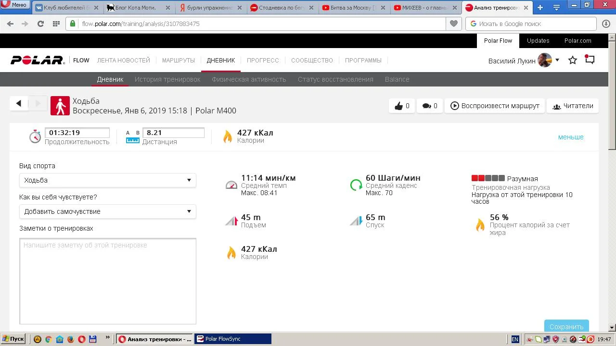Viewport: 616px width, 346px height.
Task: Click the heart bookmark icon in address bar
Action: tap(453, 24)
